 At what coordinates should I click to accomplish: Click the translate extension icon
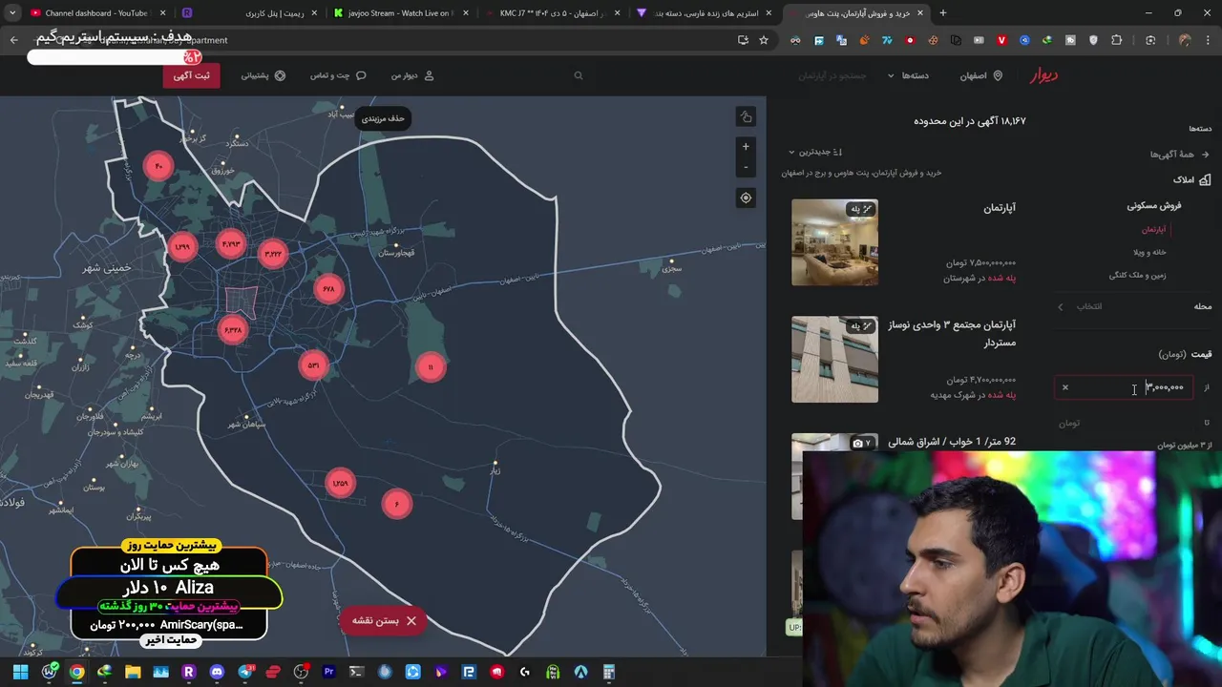pos(841,40)
